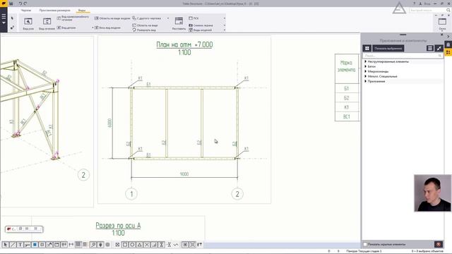
Task: Click the grid thumbnails view icon in side panel
Action: [x=367, y=49]
